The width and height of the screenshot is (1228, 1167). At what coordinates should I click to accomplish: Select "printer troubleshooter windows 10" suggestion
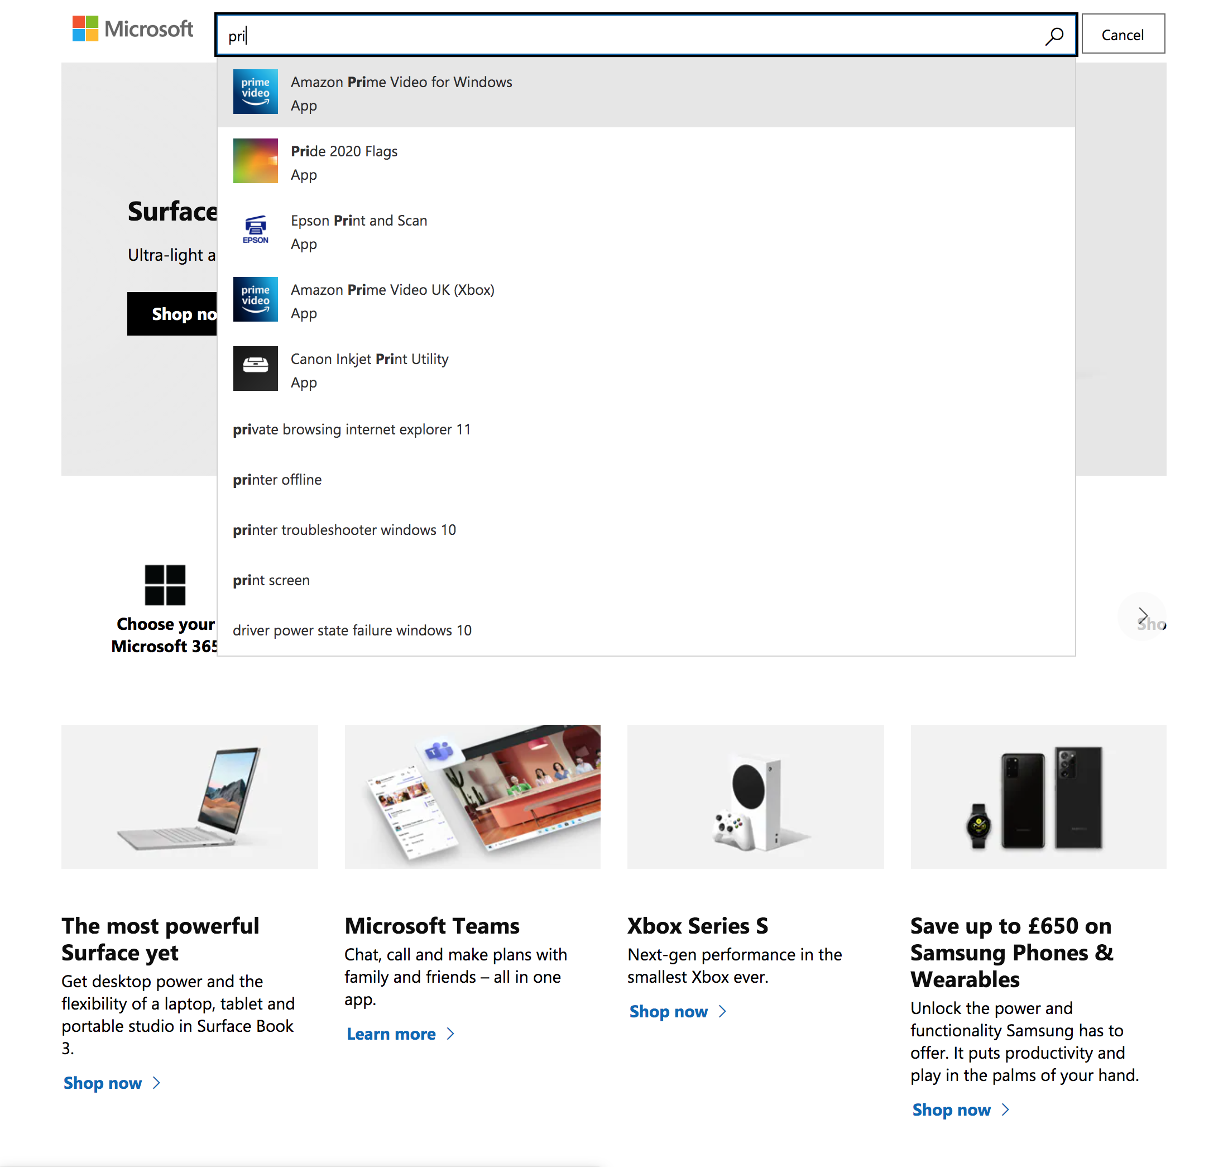pyautogui.click(x=344, y=529)
